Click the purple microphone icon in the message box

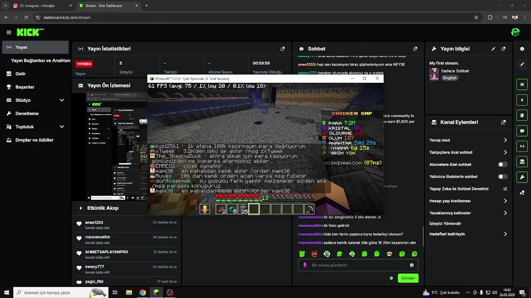point(305,265)
